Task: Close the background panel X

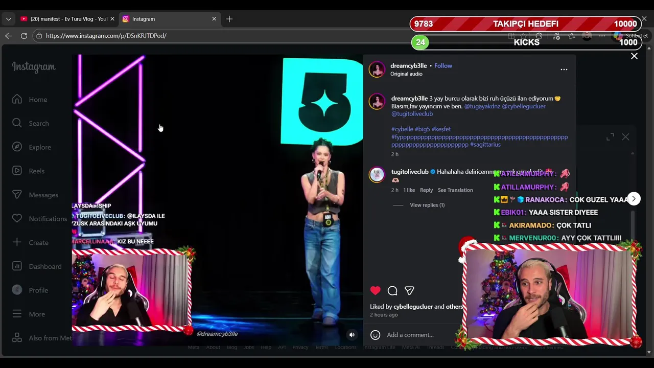Action: [625, 137]
